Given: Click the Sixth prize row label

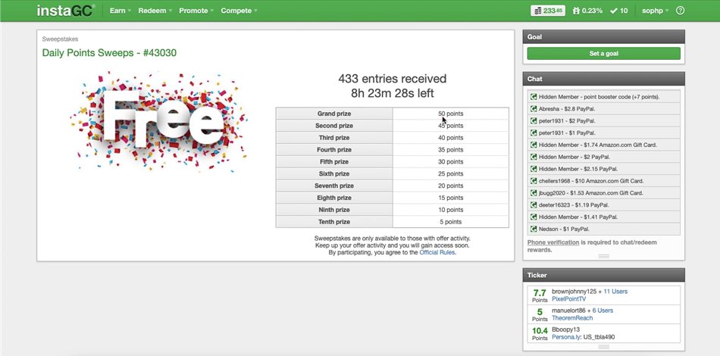Looking at the screenshot, I should pyautogui.click(x=333, y=174).
